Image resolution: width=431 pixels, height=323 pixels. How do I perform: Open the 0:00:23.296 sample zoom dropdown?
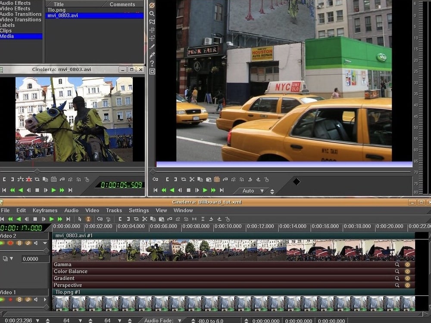37,320
